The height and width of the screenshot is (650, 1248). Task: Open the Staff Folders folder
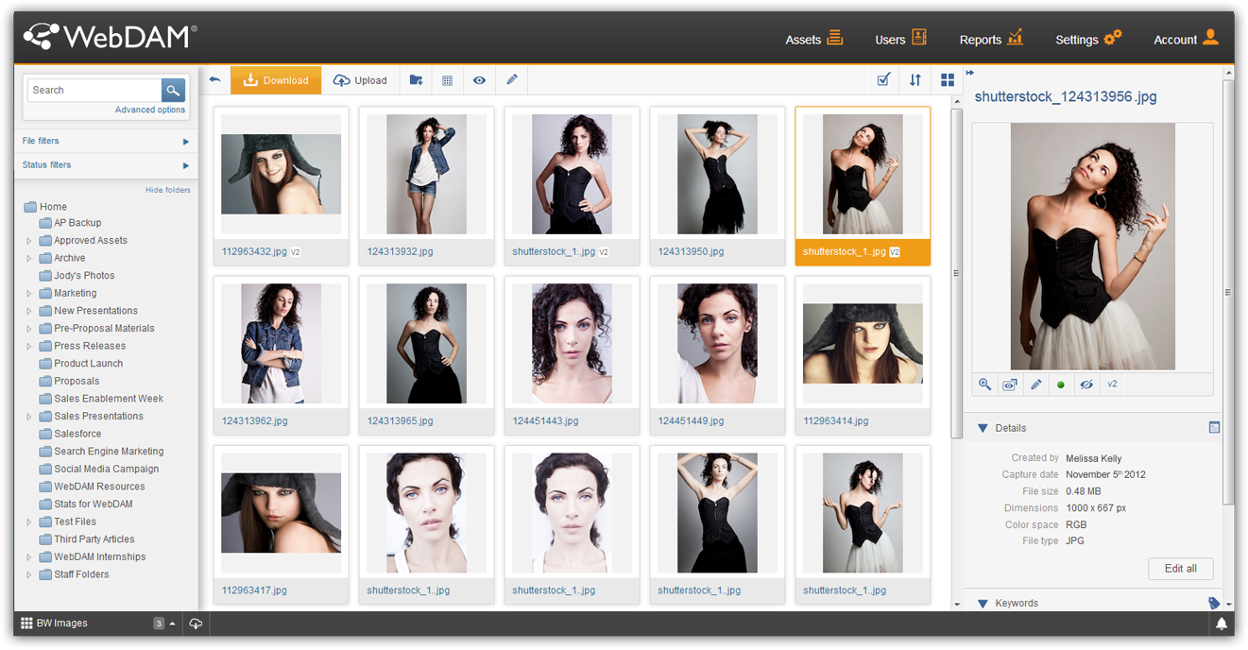(74, 574)
